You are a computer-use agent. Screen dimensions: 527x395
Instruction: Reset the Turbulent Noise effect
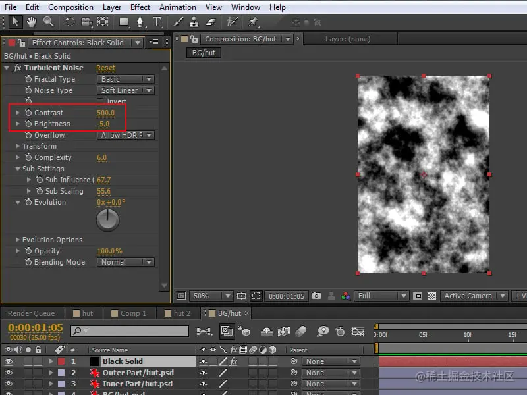[105, 68]
